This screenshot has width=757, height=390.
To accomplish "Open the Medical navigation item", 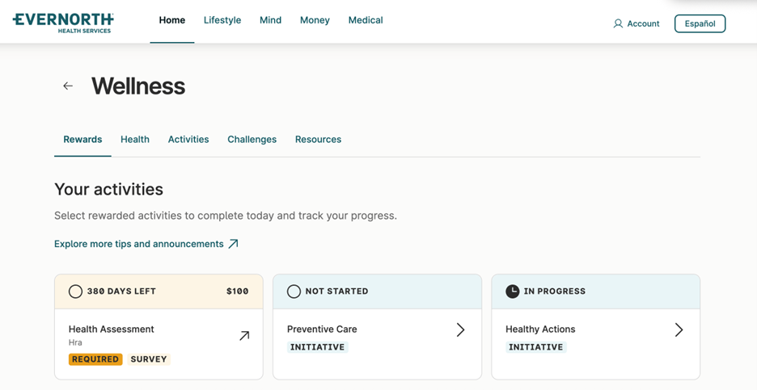I will coord(366,20).
